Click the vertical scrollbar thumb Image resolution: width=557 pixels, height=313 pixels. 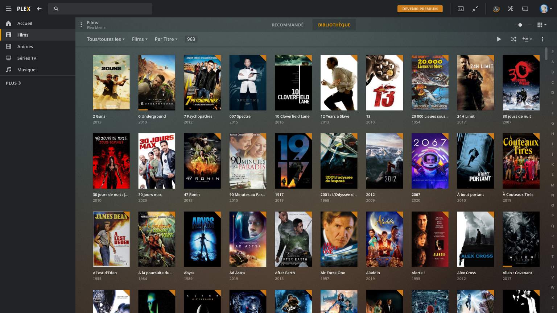click(546, 54)
